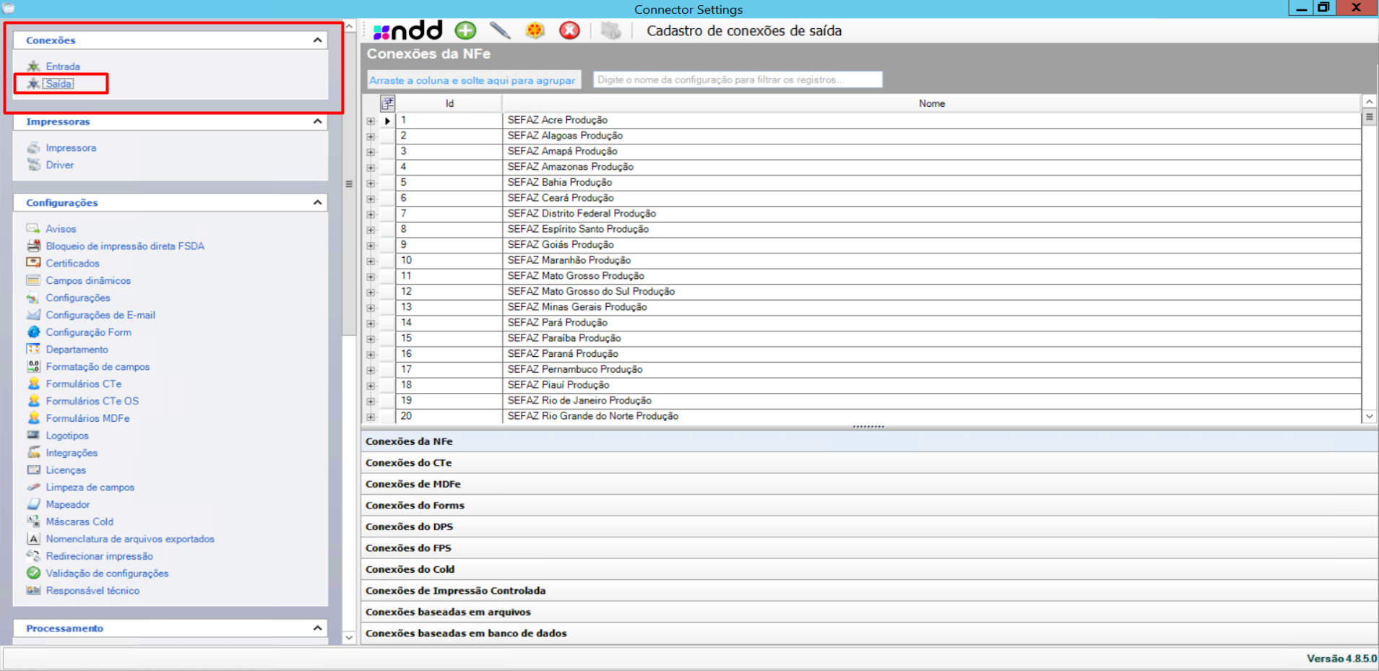Click the grid scrollbar down arrow
The image size is (1379, 671).
[1369, 416]
